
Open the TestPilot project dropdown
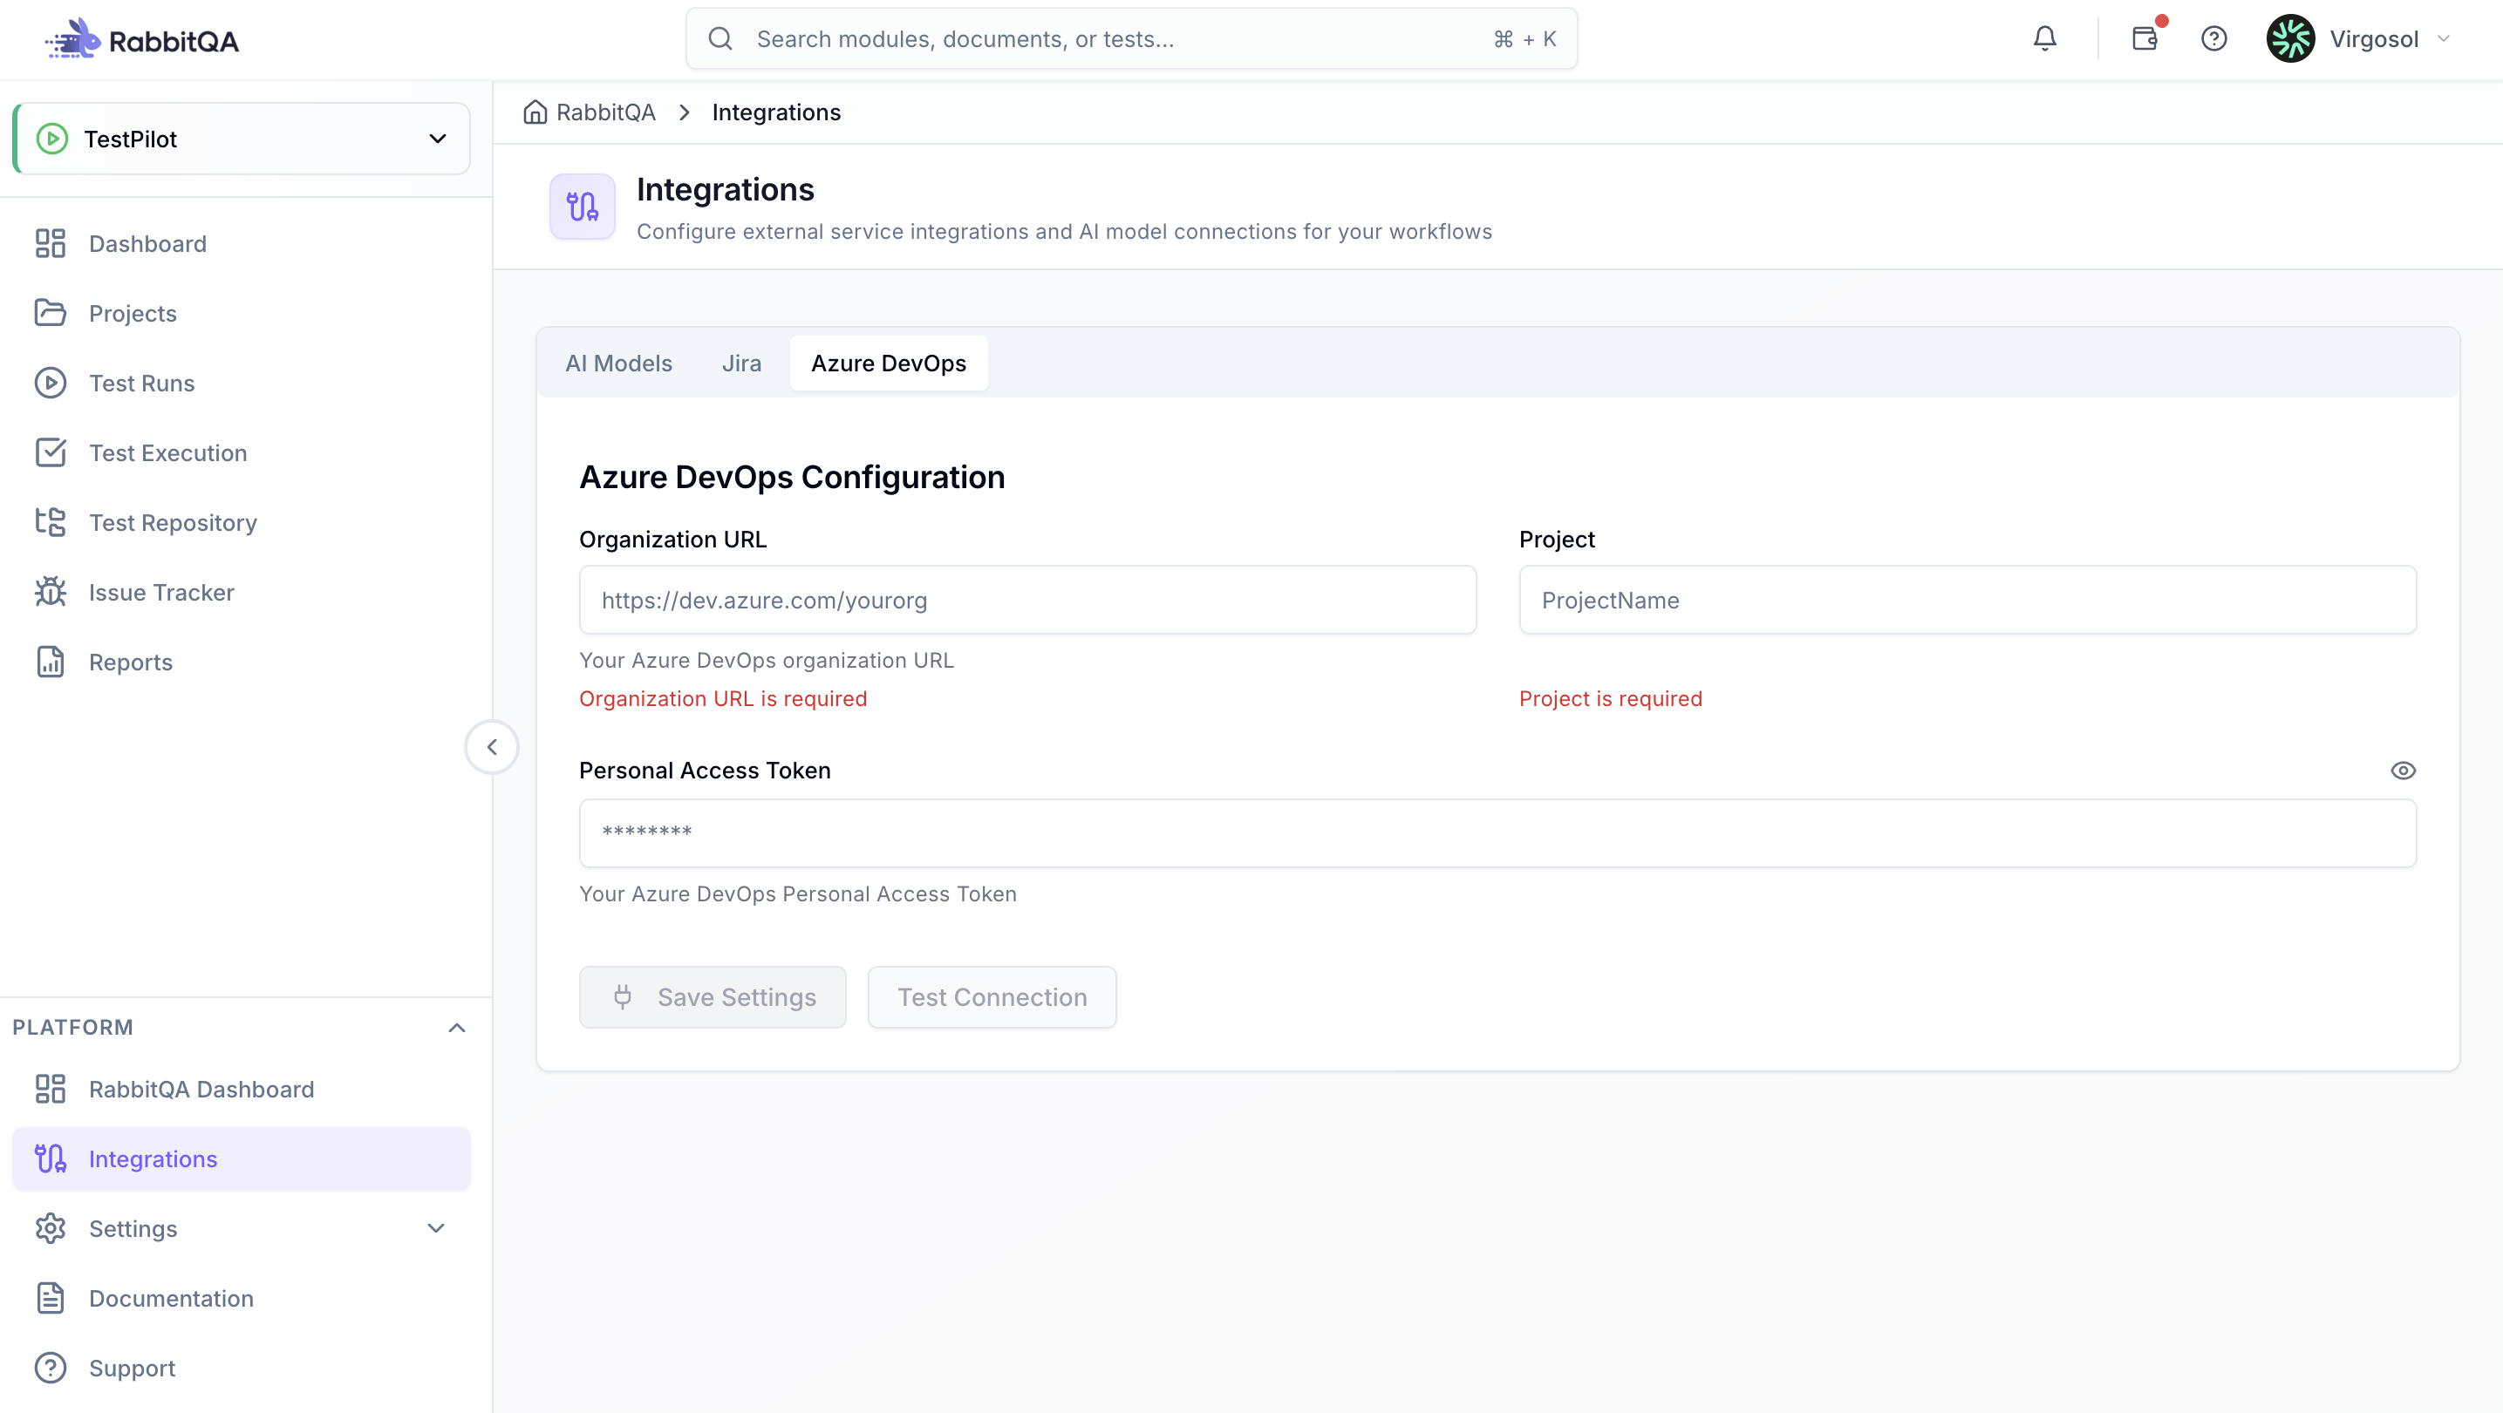pos(242,139)
